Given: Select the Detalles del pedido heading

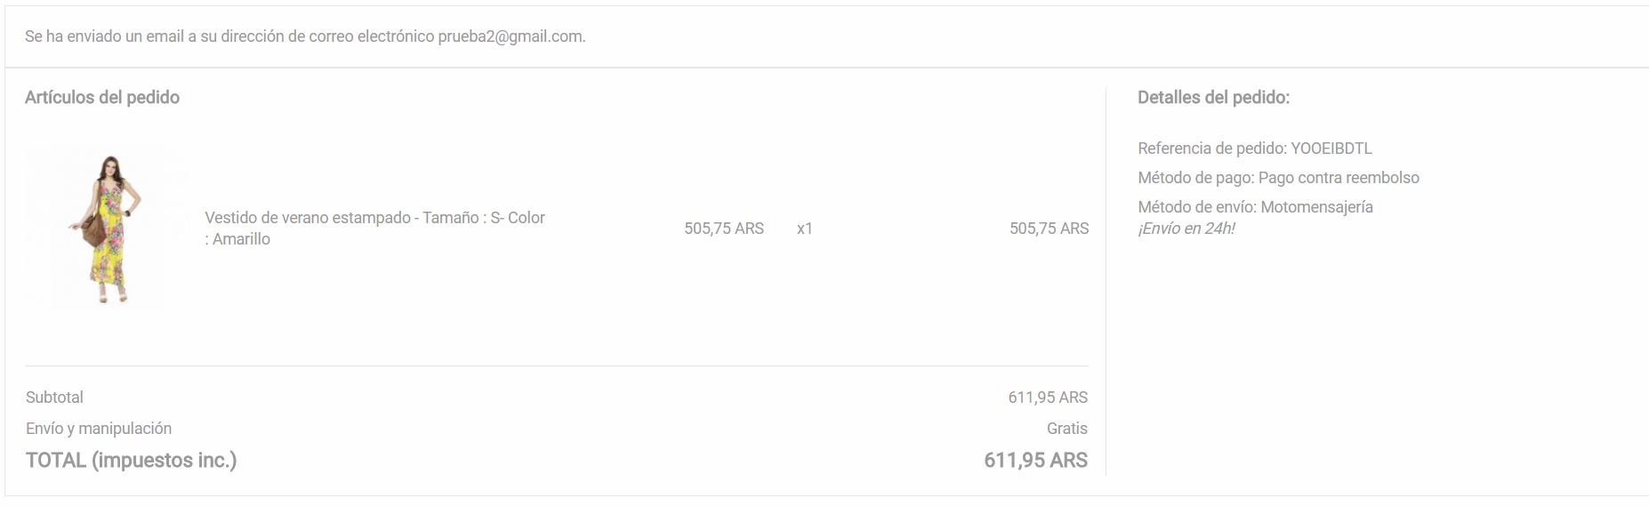Looking at the screenshot, I should (x=1213, y=98).
